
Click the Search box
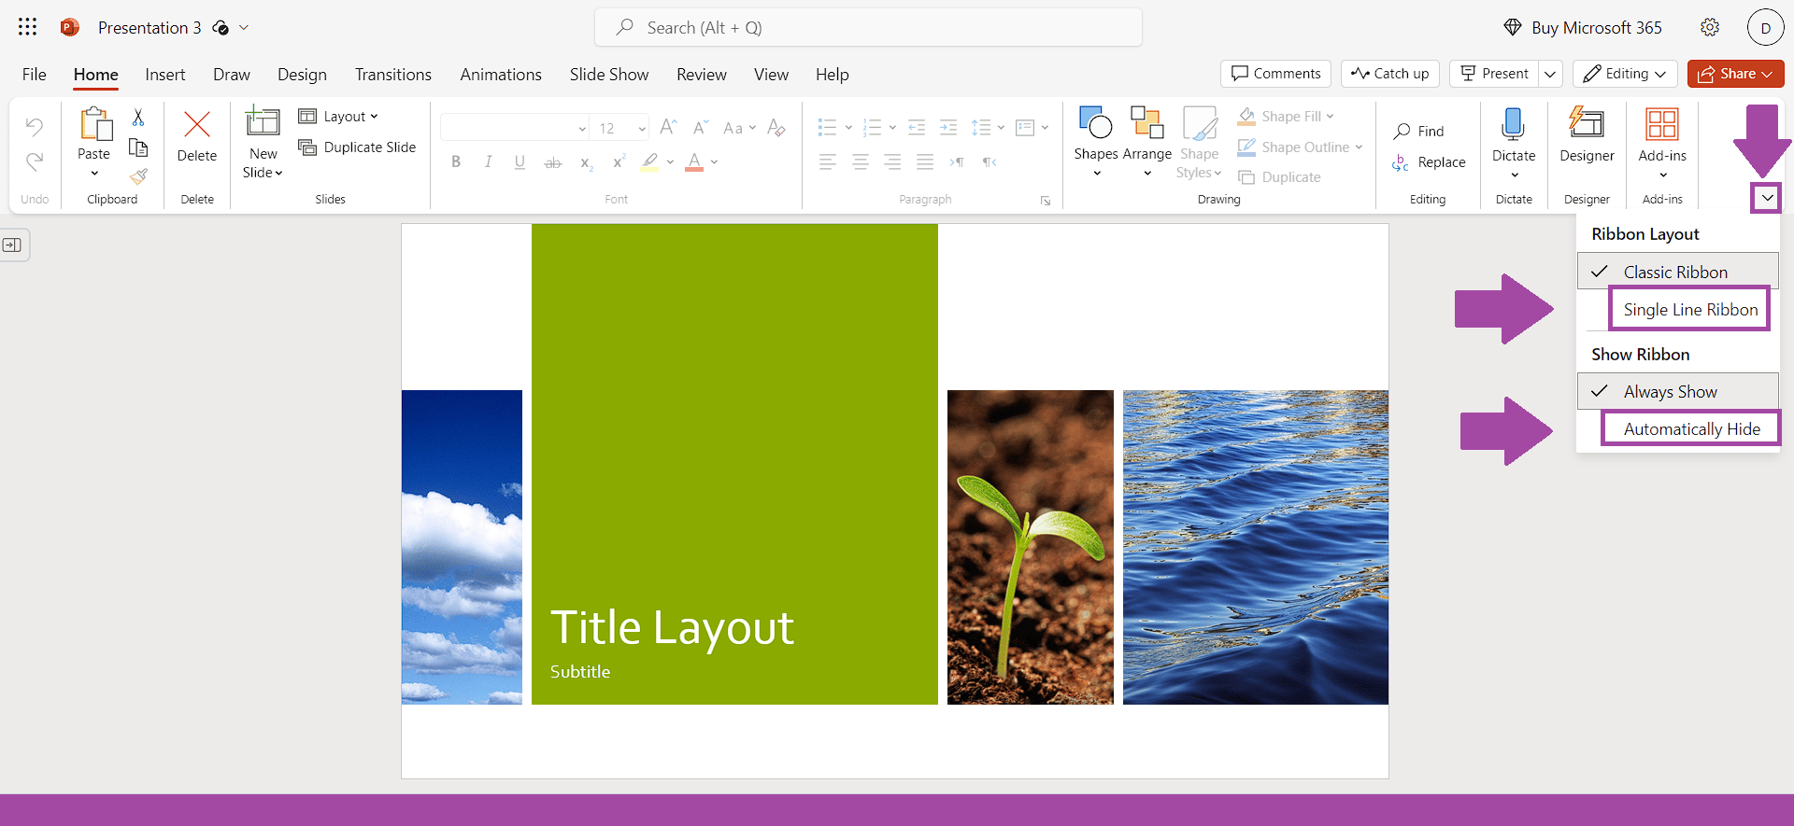(x=868, y=27)
